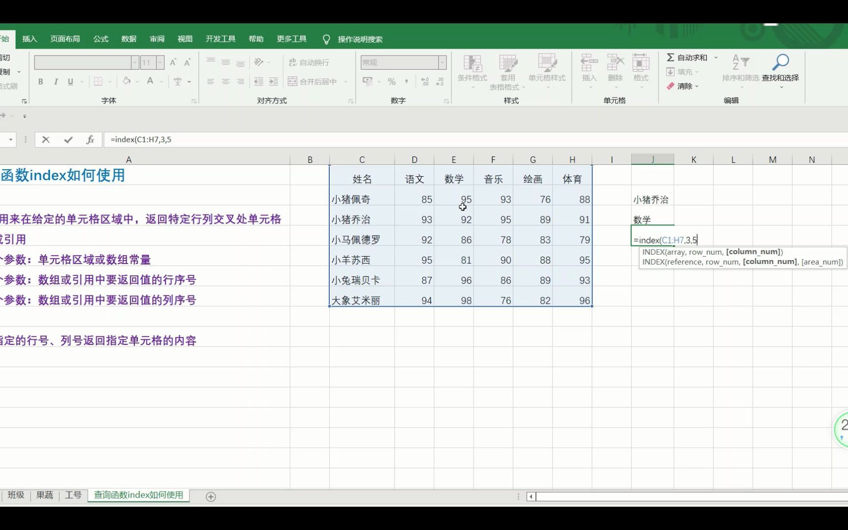Expand the merge and center dropdown arrow
The width and height of the screenshot is (848, 530).
click(345, 81)
